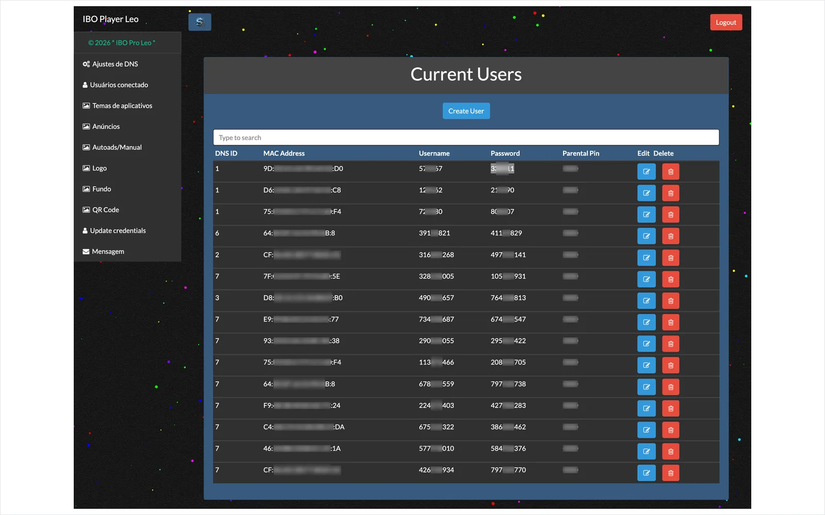Open Ajustes de DNS settings

(127, 64)
